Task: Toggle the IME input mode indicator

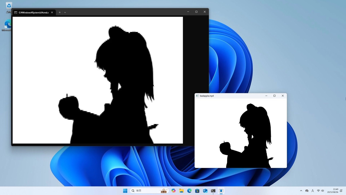Action: point(313,191)
